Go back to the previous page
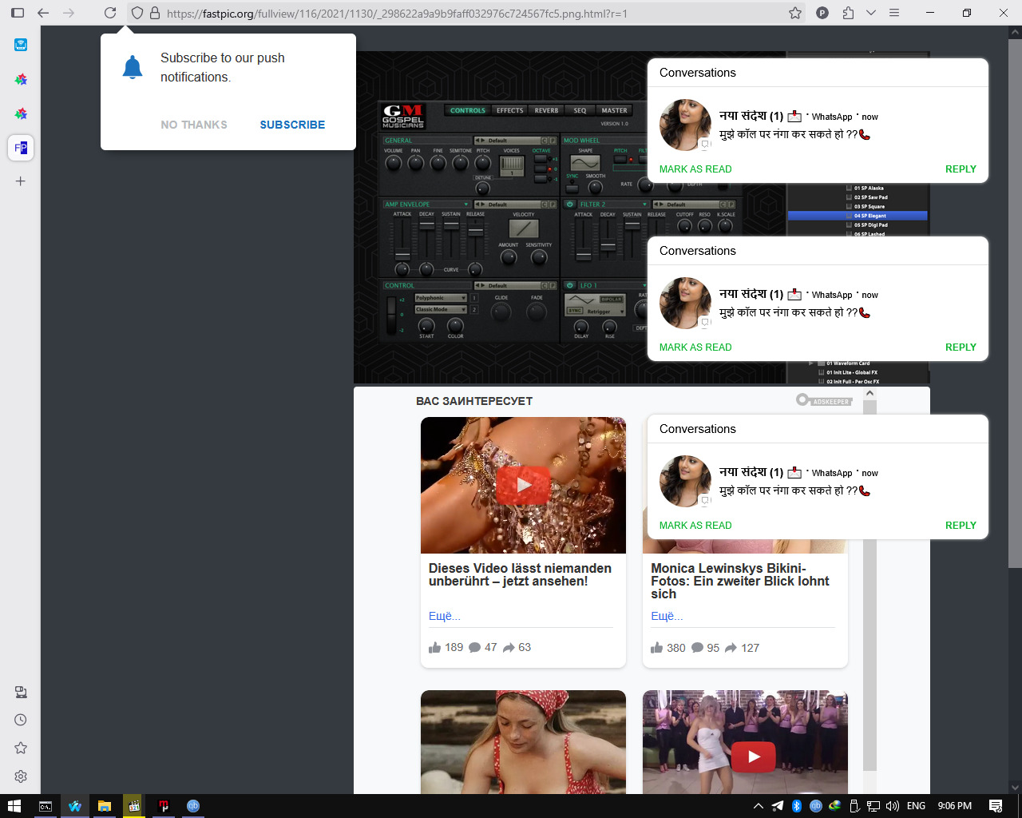Image resolution: width=1022 pixels, height=818 pixels. click(43, 13)
